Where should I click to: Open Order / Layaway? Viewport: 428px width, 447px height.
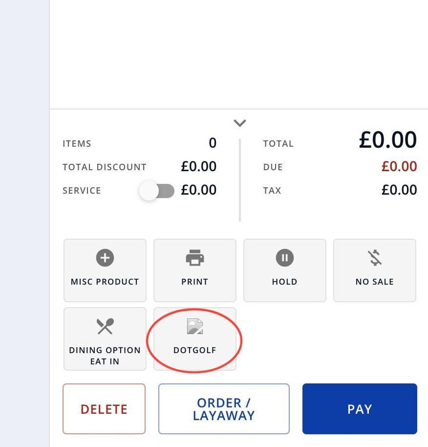[x=224, y=409]
